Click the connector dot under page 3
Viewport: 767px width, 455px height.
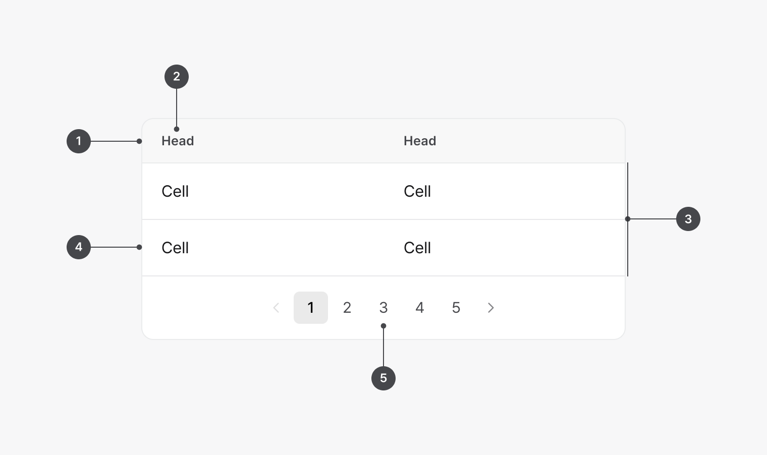384,326
